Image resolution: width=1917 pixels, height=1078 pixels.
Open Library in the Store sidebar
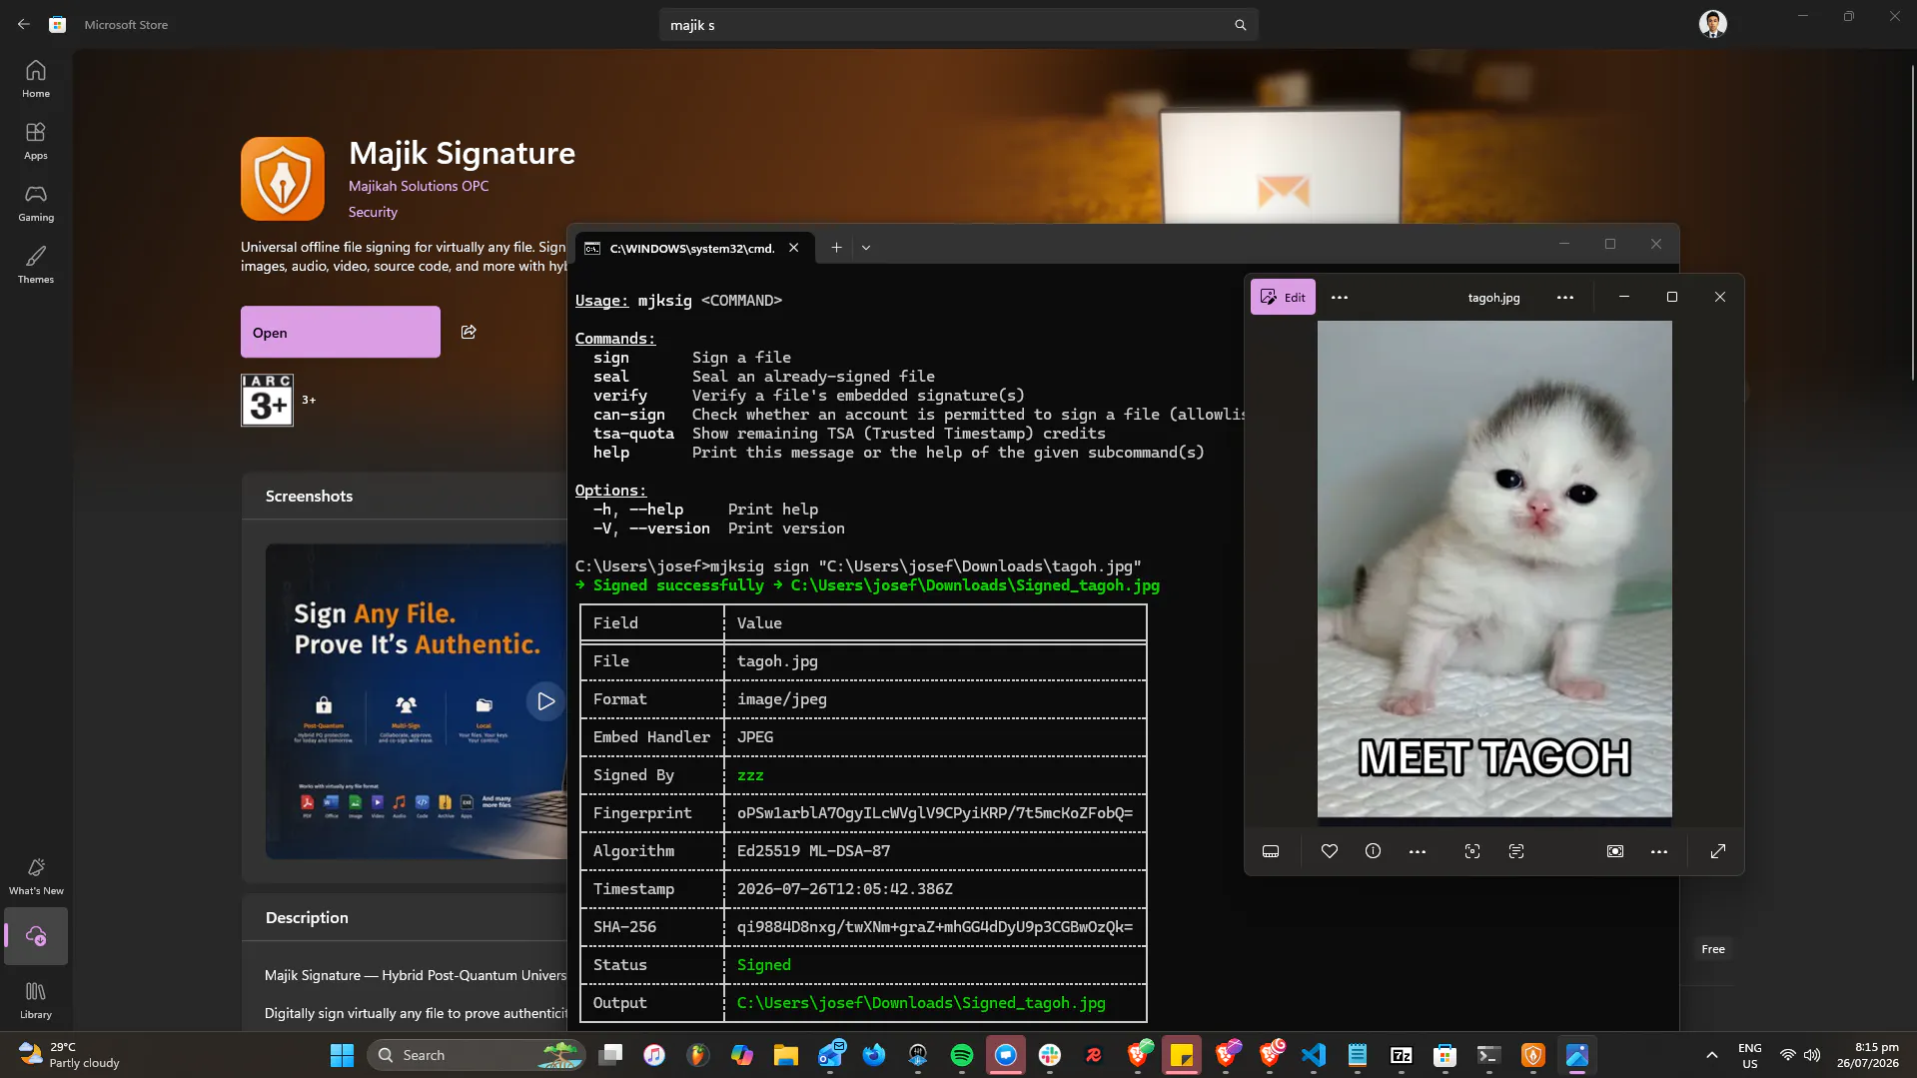click(36, 1000)
